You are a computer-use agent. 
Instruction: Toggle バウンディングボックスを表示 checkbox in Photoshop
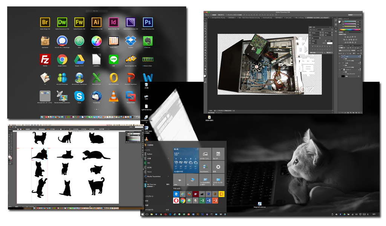pos(227,15)
